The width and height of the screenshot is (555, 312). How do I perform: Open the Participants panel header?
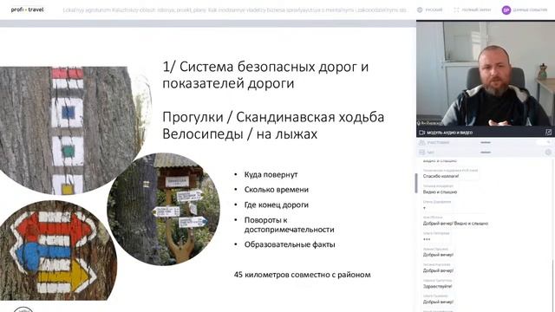486,142
